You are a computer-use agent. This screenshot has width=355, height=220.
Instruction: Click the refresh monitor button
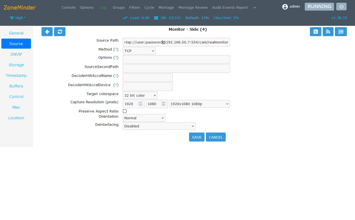tap(60, 32)
